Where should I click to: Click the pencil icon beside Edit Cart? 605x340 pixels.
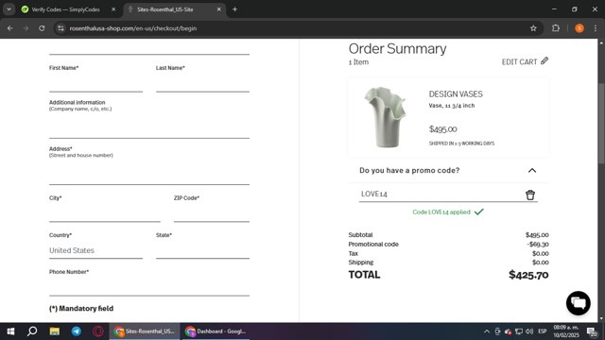coord(544,60)
